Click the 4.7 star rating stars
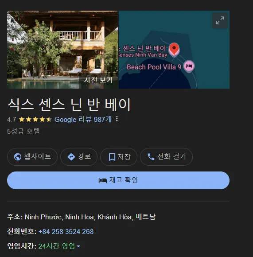253x257 pixels. click(x=35, y=119)
